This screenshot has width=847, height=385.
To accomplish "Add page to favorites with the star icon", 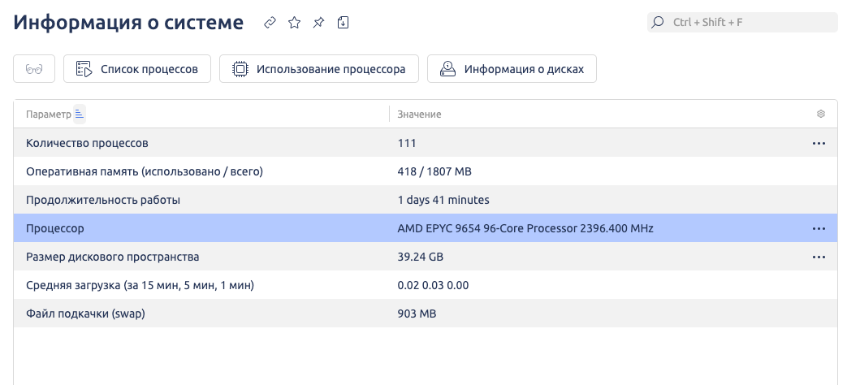I will tap(294, 23).
